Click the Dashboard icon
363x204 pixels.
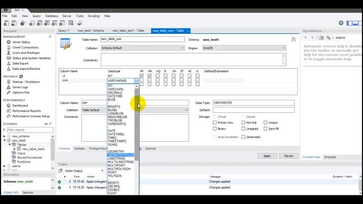(9, 105)
